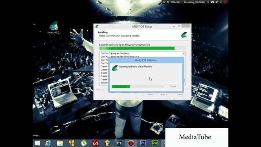The width and height of the screenshot is (261, 147).
Task: Click the 1024x768 resolution label
Action: (175, 2)
